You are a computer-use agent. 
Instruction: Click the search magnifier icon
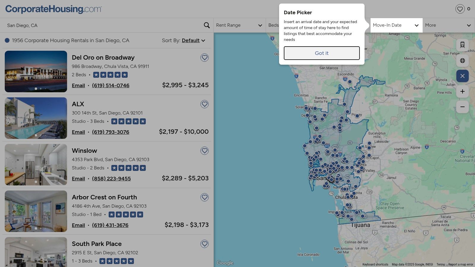(x=207, y=25)
